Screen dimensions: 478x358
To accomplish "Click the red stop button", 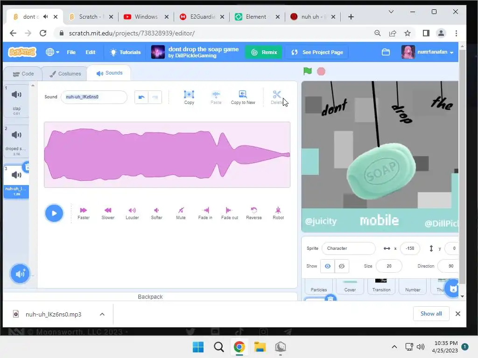I will pyautogui.click(x=321, y=71).
